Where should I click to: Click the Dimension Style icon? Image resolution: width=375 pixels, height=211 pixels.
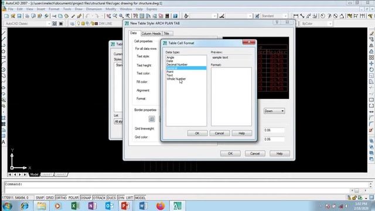pyautogui.click(x=221, y=16)
